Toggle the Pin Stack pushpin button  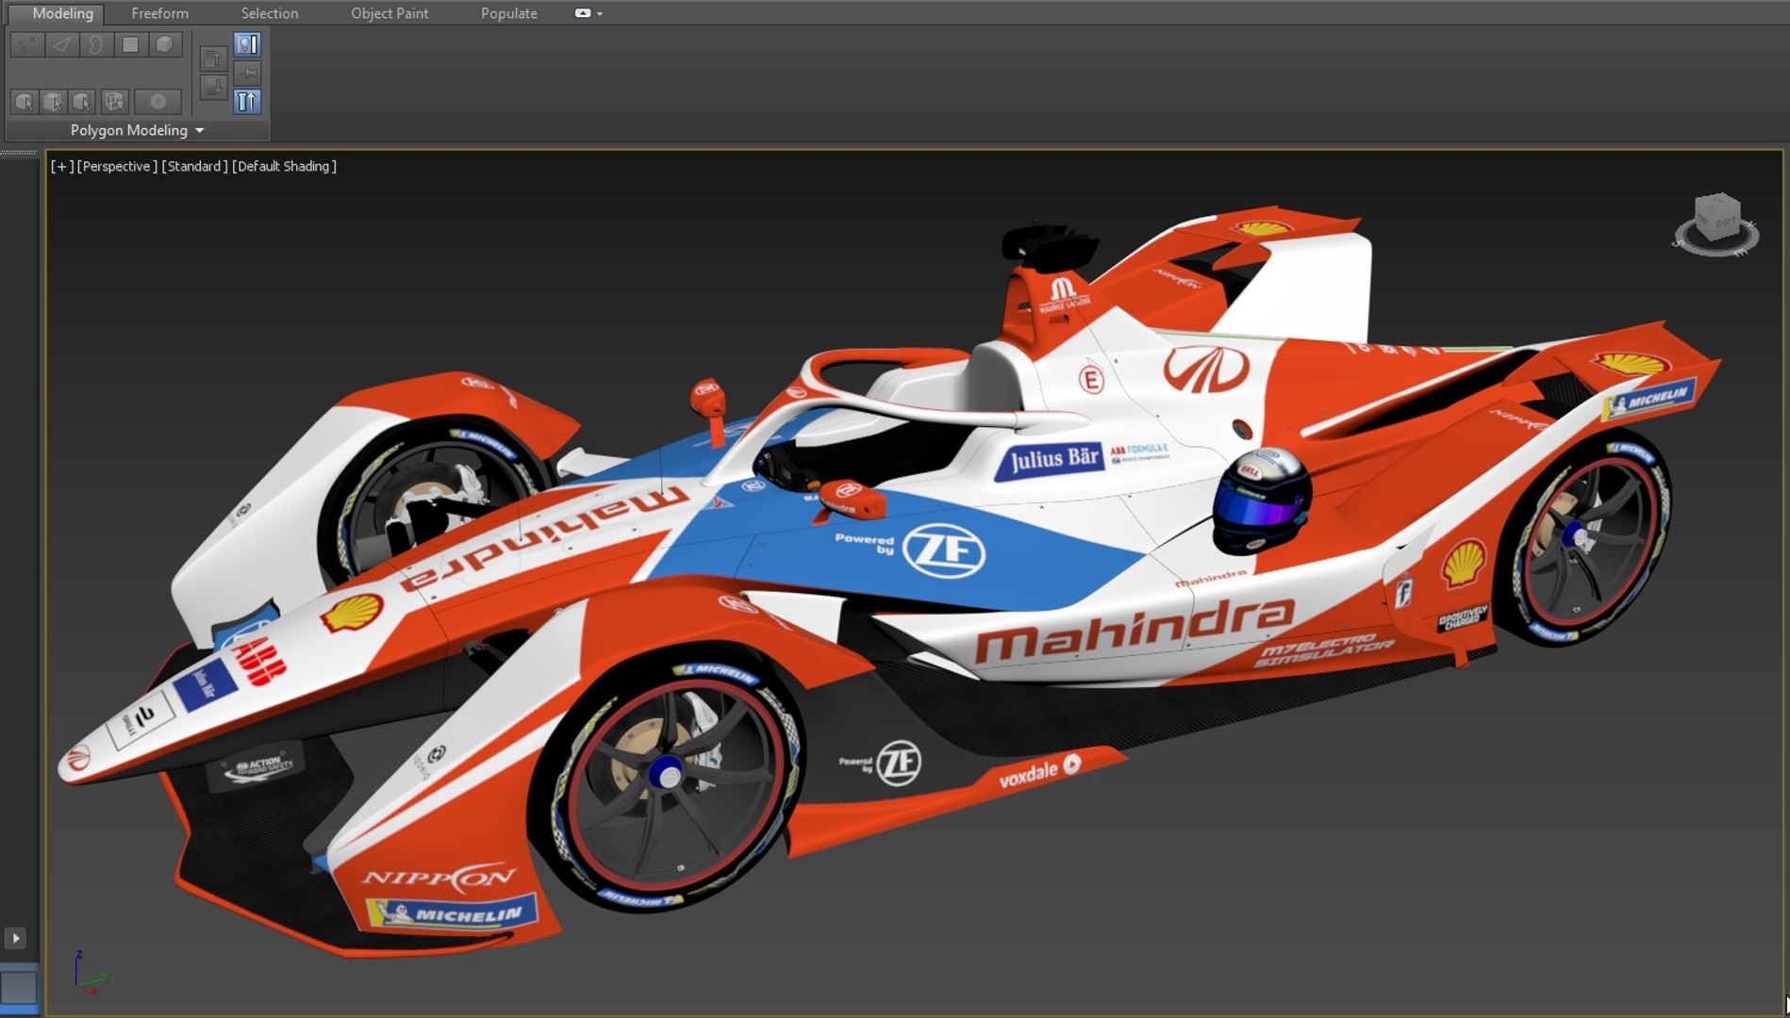[x=247, y=73]
